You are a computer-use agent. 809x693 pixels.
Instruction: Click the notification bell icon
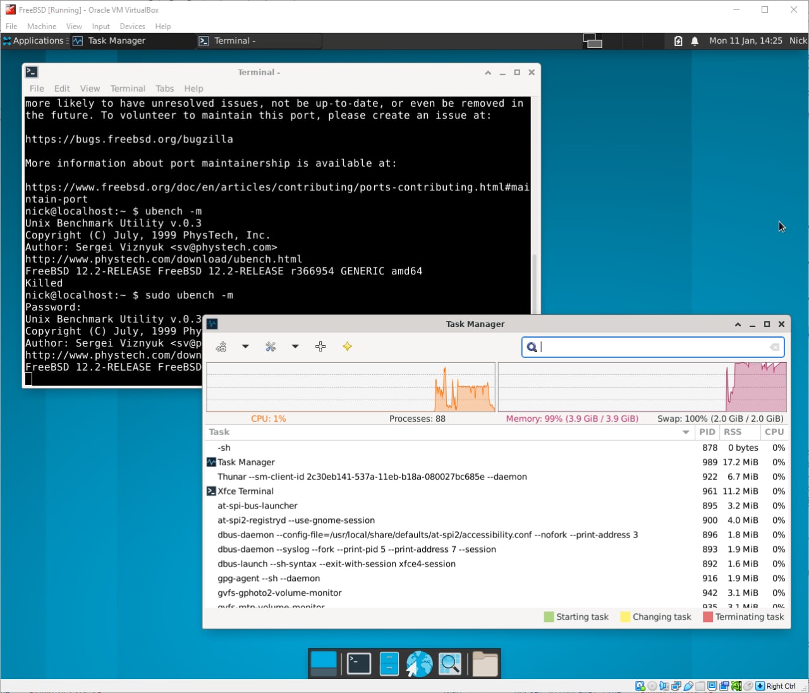coord(695,41)
